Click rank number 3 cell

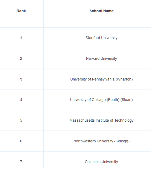(x=21, y=80)
